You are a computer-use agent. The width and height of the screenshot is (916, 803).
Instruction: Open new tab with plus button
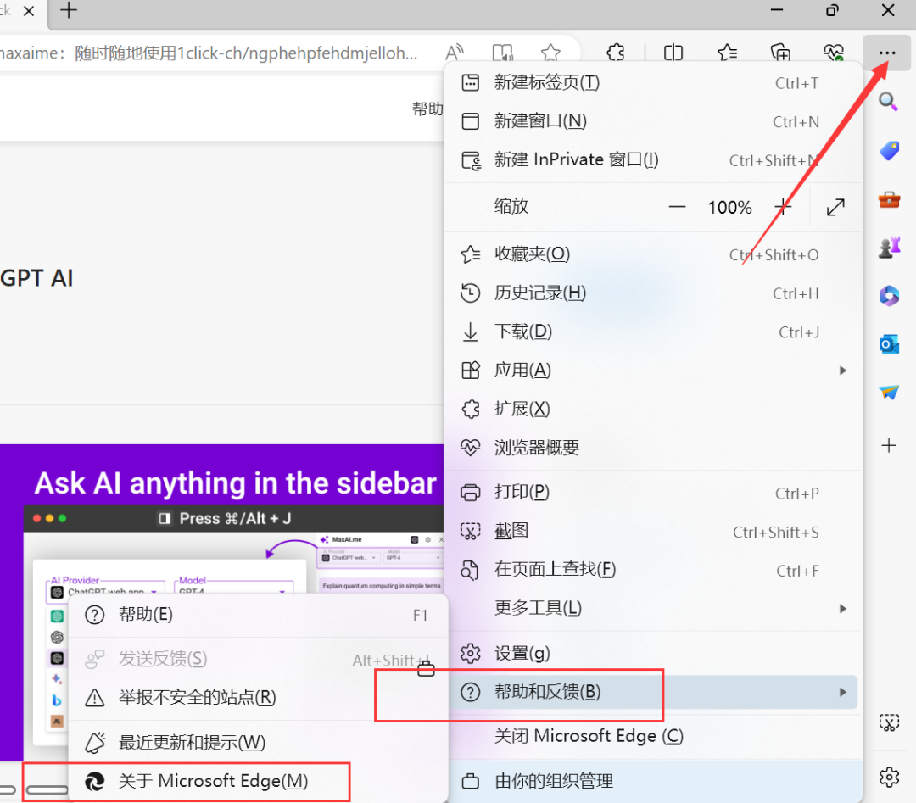[69, 10]
